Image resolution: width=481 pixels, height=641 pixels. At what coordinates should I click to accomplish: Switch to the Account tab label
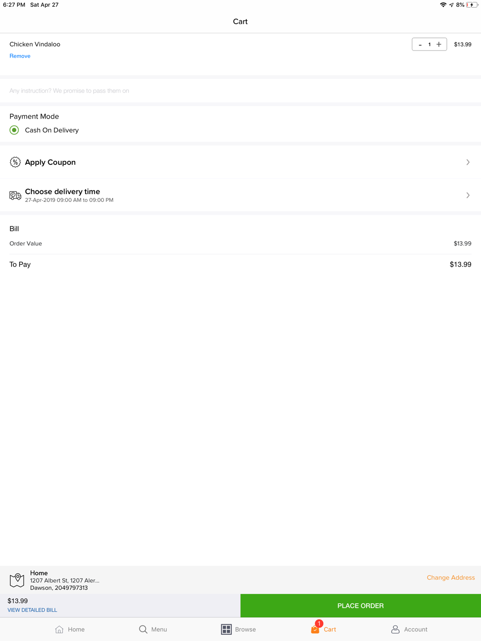(x=416, y=629)
